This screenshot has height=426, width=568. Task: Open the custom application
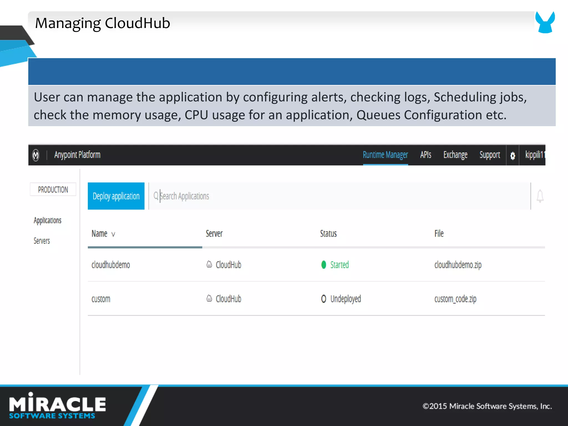[x=101, y=299]
